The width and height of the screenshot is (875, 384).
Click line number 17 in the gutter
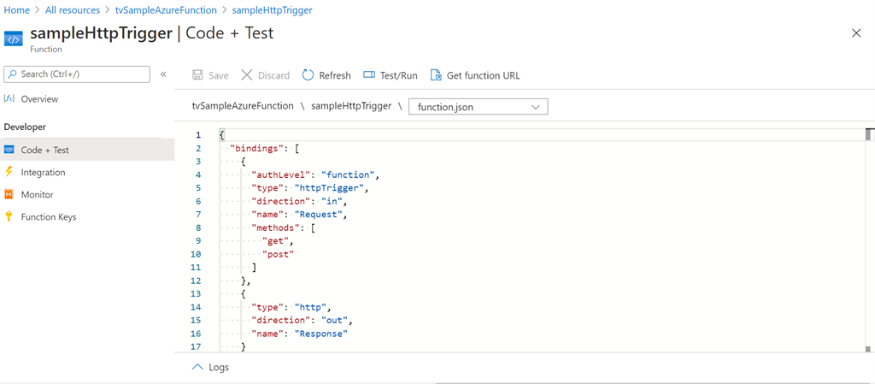(196, 346)
